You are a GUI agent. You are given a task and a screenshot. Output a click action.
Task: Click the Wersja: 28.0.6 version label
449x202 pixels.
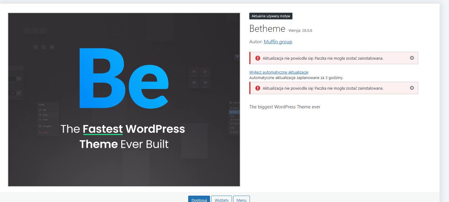(x=300, y=30)
